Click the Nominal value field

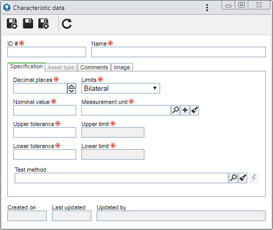pos(45,110)
